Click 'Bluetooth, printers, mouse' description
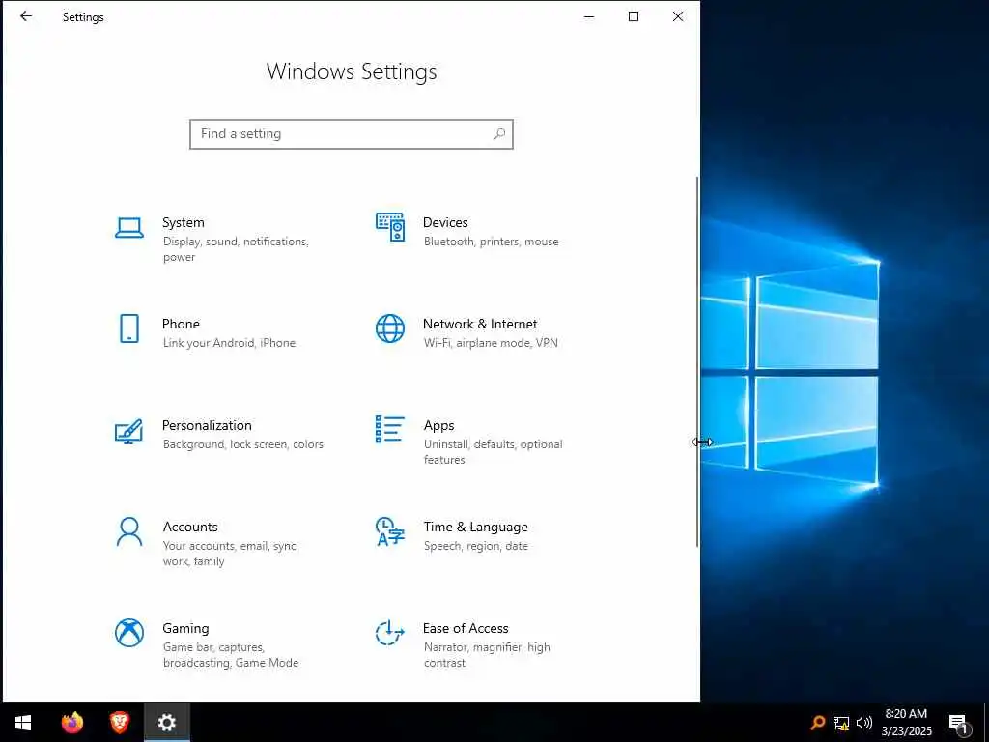 coord(492,242)
